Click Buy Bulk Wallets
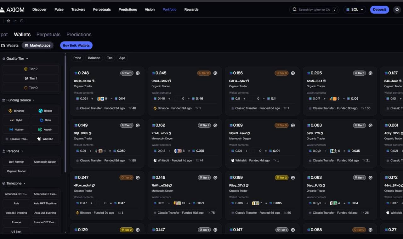The height and width of the screenshot is (239, 403). tap(76, 45)
